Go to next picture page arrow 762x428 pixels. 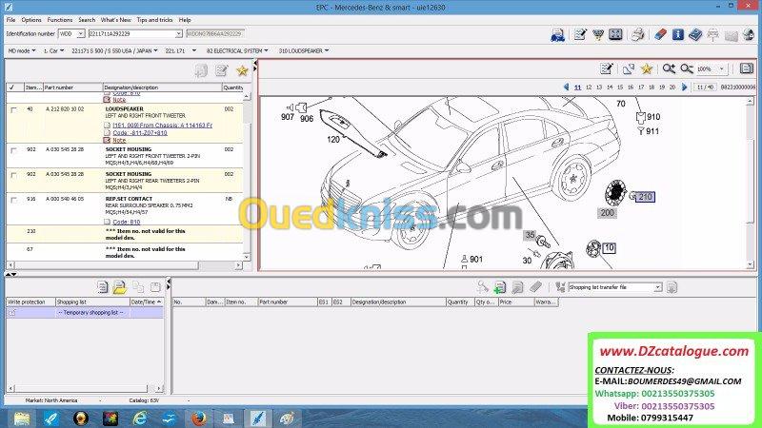coord(685,87)
